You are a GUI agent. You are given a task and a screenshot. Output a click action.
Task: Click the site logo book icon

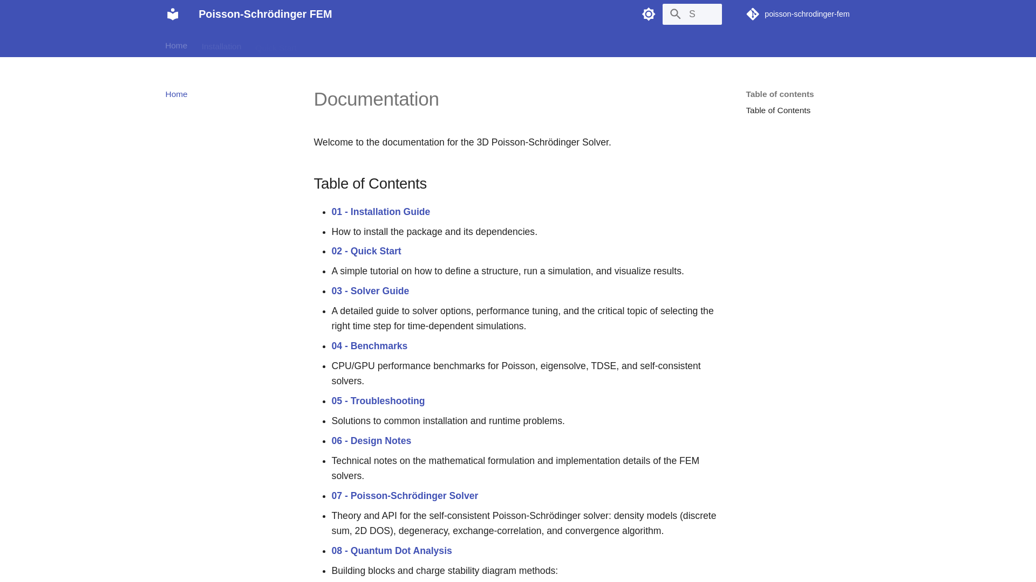pos(173,14)
